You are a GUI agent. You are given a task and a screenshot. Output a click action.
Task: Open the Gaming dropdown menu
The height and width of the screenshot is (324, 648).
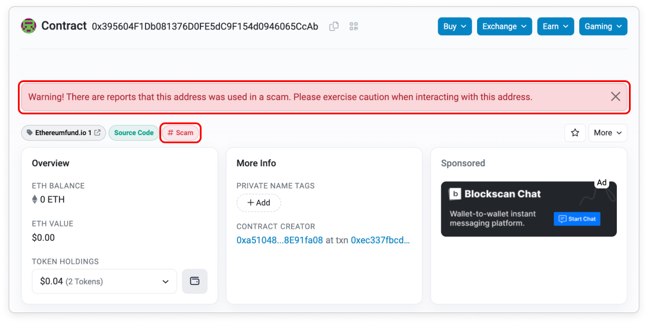pyautogui.click(x=603, y=27)
